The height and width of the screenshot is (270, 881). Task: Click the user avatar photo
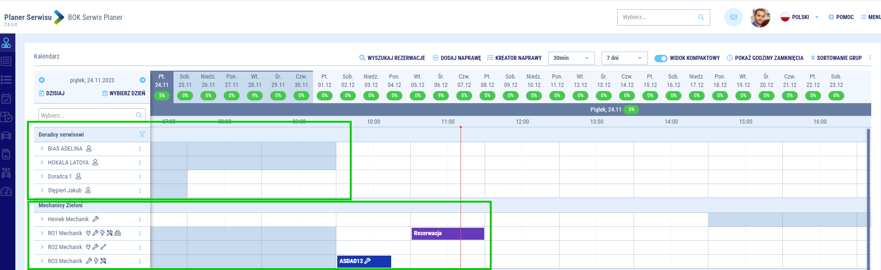pos(760,17)
